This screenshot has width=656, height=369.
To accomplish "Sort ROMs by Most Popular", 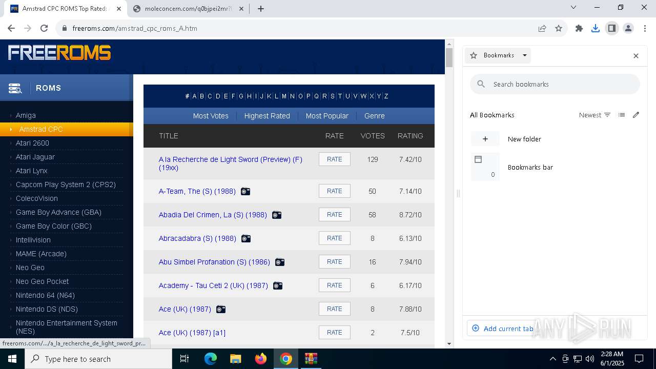I will (x=327, y=116).
